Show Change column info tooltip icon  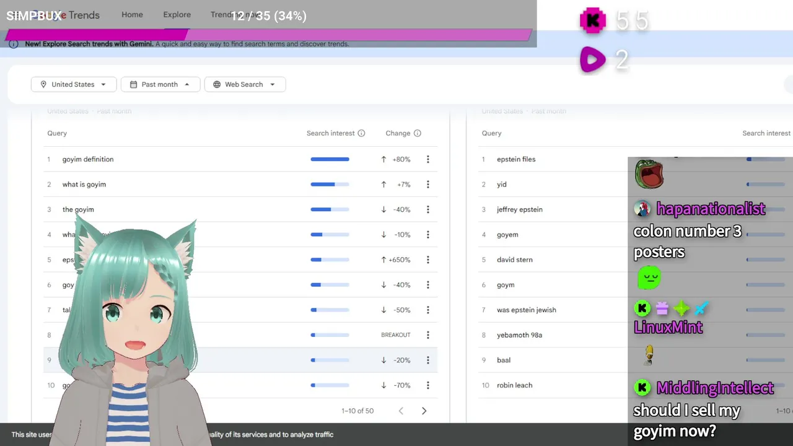click(418, 133)
